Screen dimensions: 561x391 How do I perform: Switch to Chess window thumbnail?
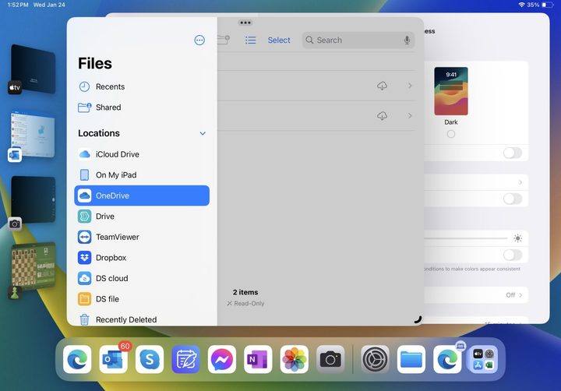34,266
